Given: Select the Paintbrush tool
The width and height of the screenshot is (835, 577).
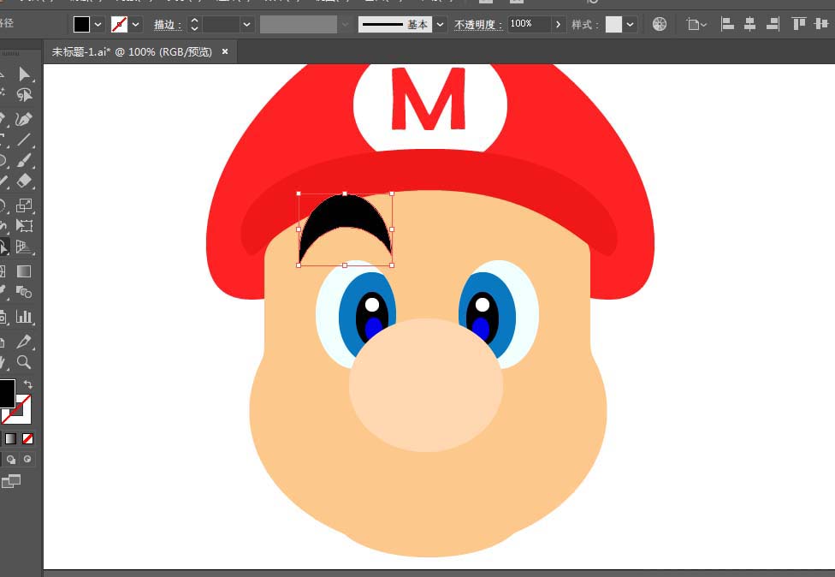Looking at the screenshot, I should [24, 160].
